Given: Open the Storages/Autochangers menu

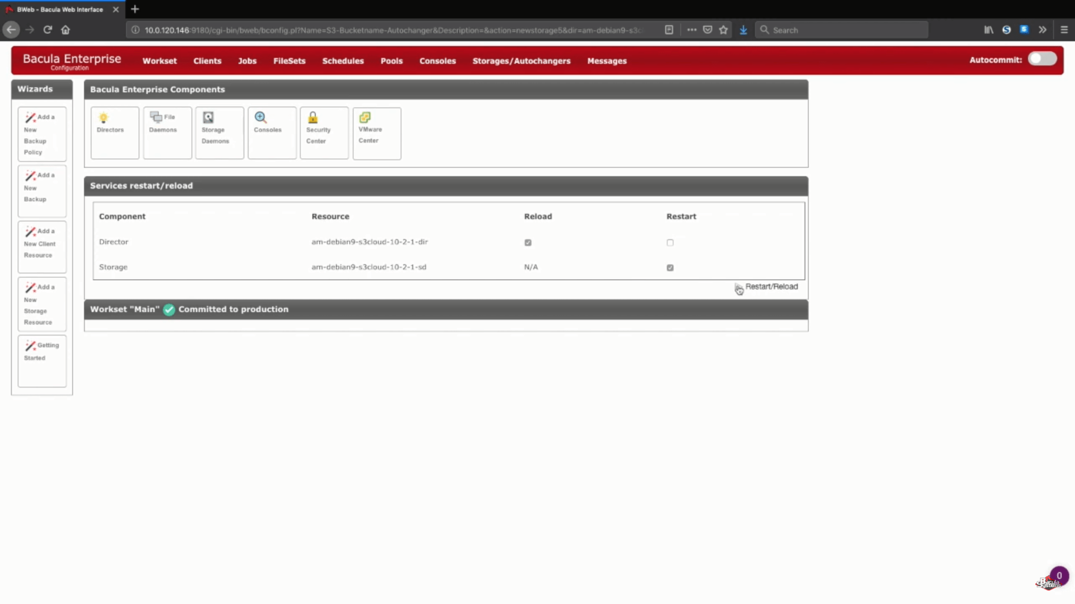Looking at the screenshot, I should [522, 61].
